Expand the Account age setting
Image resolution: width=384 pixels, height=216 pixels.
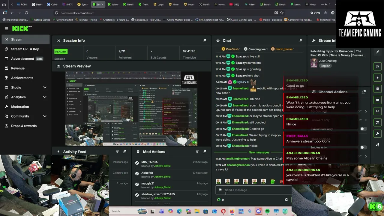coord(366,111)
